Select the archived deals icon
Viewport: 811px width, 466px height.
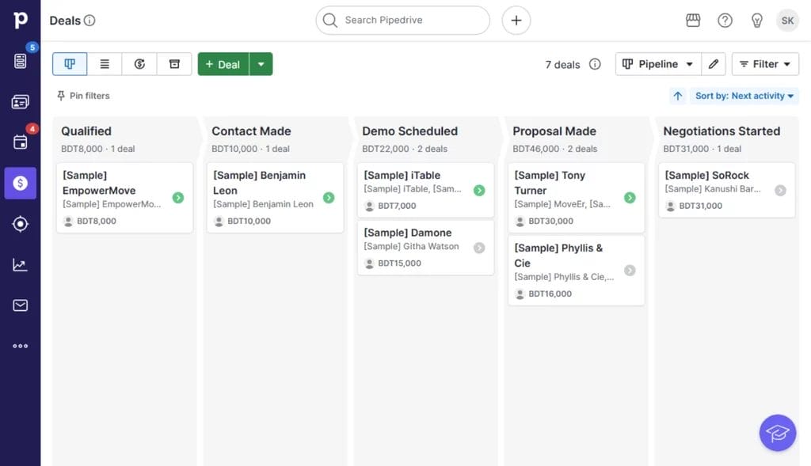point(174,63)
